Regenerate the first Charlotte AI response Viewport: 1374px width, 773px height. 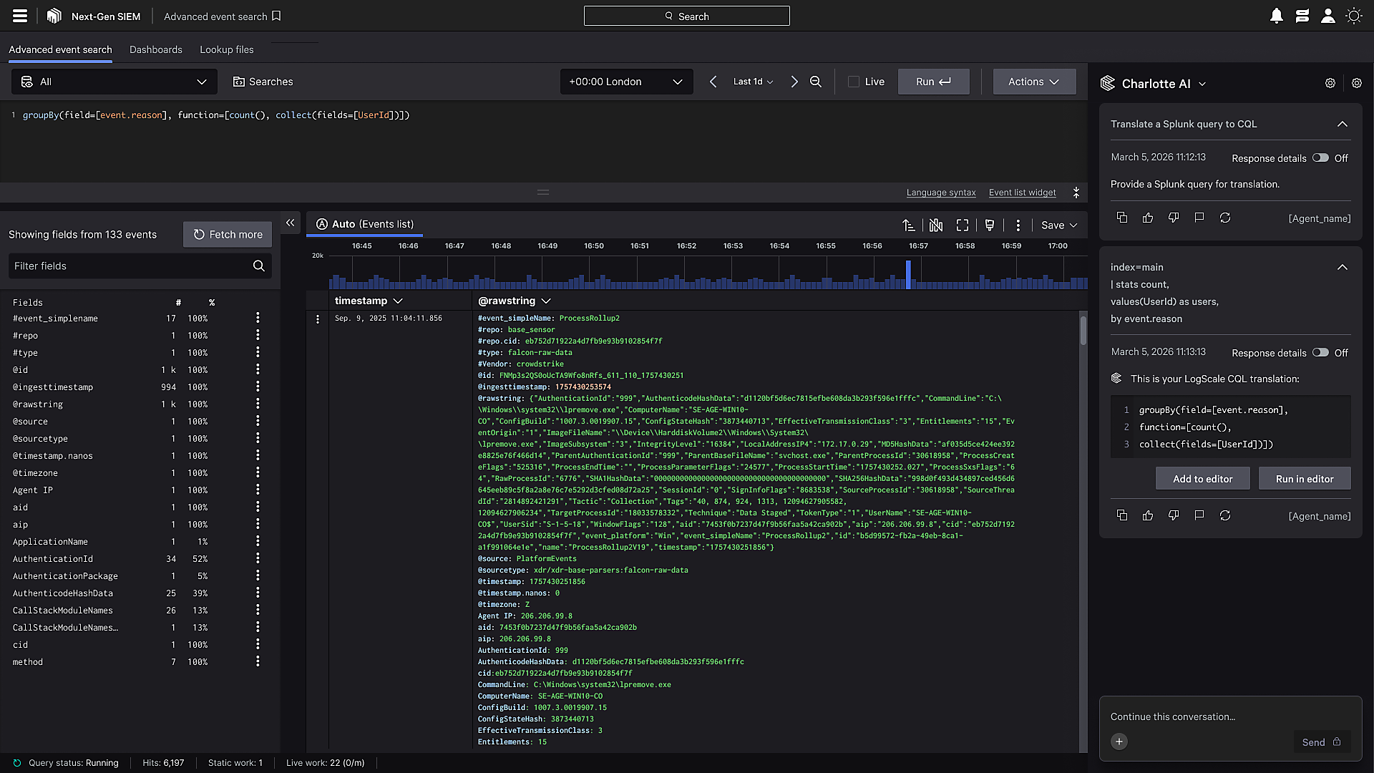[1225, 218]
